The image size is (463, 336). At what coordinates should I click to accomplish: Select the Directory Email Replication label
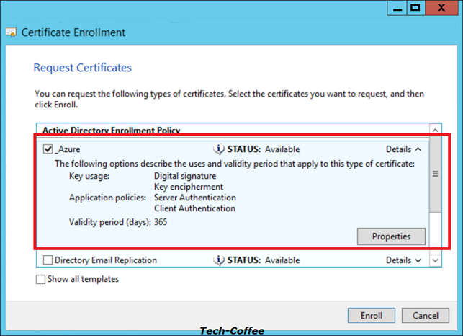(x=106, y=260)
